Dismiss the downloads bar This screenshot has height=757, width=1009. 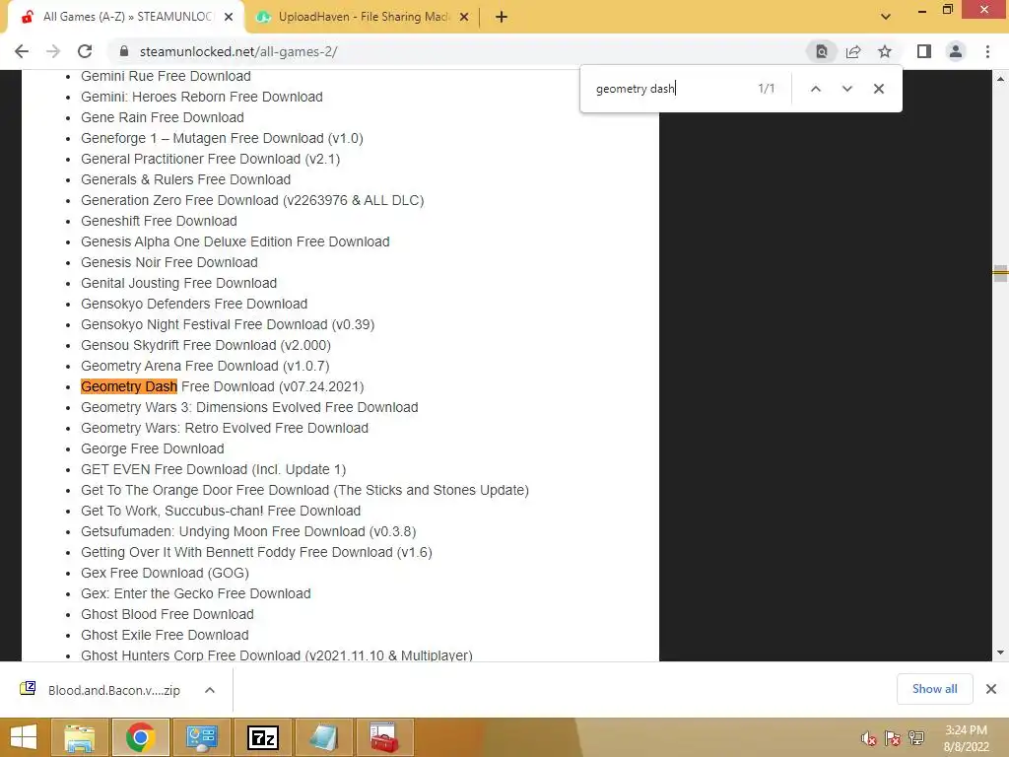[991, 689]
